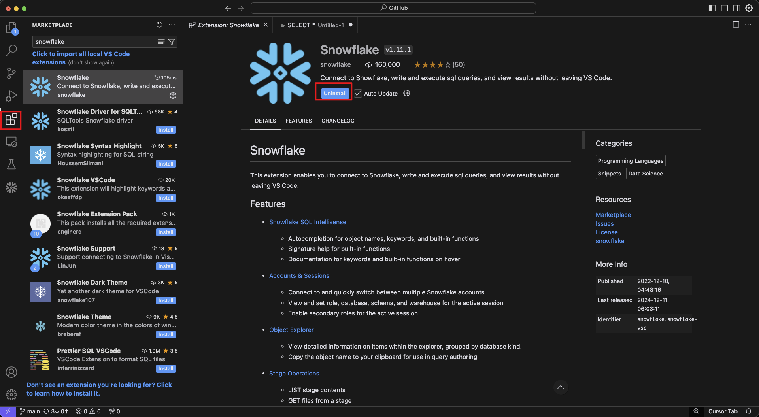This screenshot has width=759, height=417.
Task: Open the Explorer view in the activity bar
Action: [x=11, y=28]
